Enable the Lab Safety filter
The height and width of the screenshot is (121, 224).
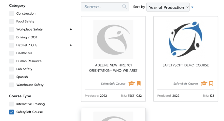click(x=12, y=69)
